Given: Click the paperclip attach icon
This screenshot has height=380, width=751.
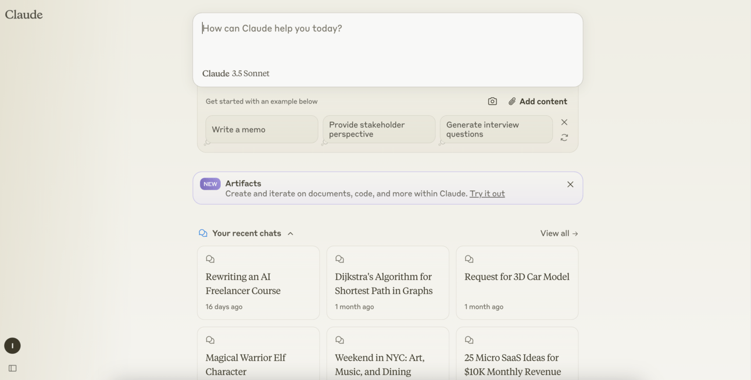Looking at the screenshot, I should click(512, 101).
